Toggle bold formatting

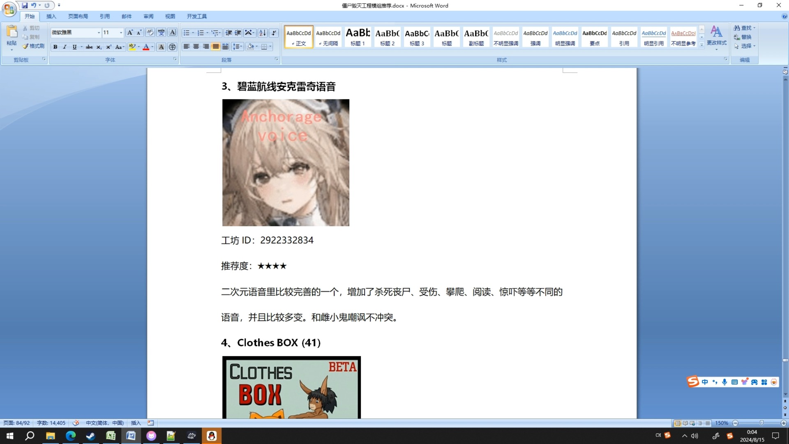tap(55, 47)
